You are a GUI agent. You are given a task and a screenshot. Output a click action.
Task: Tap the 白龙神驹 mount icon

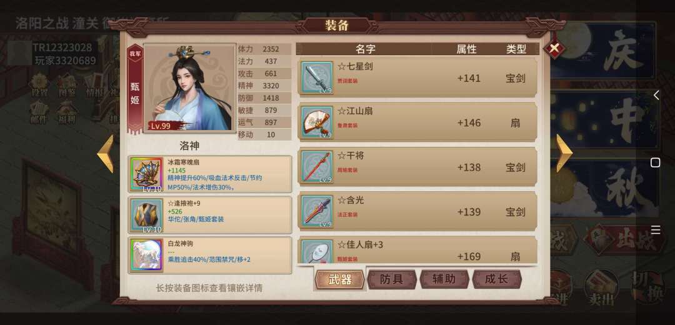click(x=147, y=255)
